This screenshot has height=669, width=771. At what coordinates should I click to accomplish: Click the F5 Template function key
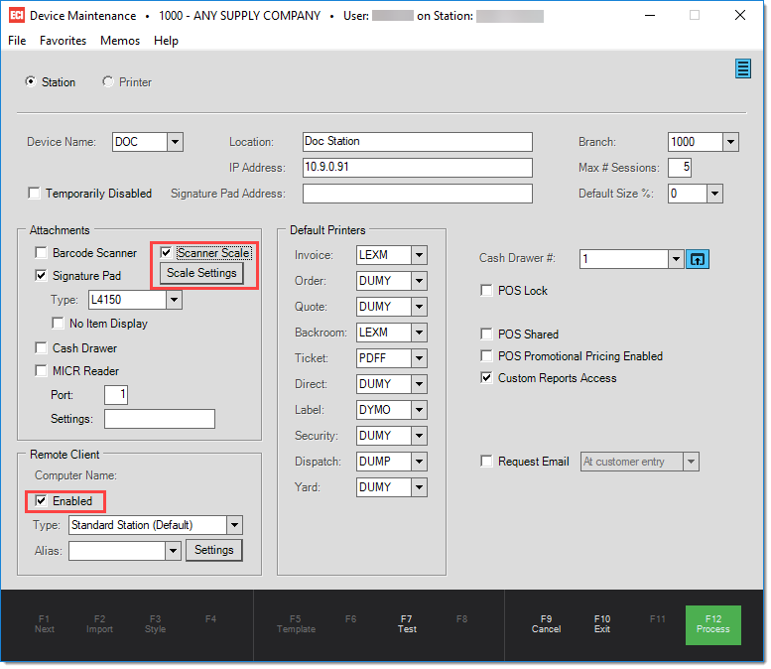click(x=297, y=626)
